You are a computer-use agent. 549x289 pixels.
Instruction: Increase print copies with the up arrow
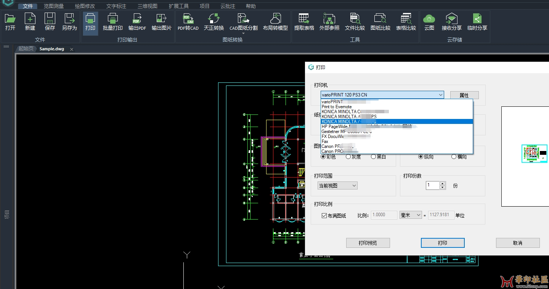pyautogui.click(x=442, y=184)
